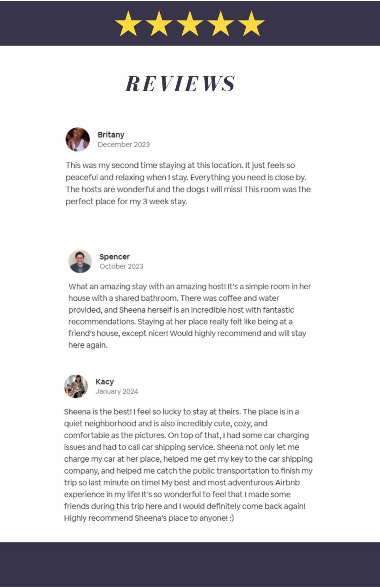The width and height of the screenshot is (380, 587).
Task: Click the fourth yellow star
Action: tap(221, 24)
